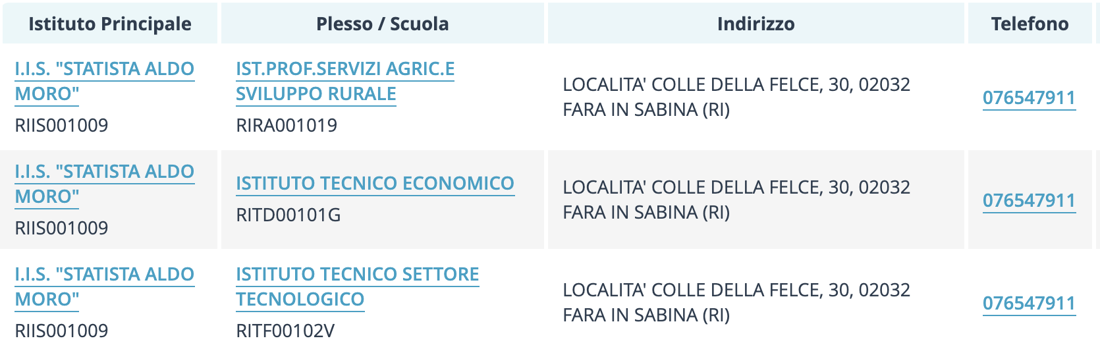
Task: Open I.I.S. Statista Aldo Moro link in Settore Tecnologico row
Action: pyautogui.click(x=105, y=286)
